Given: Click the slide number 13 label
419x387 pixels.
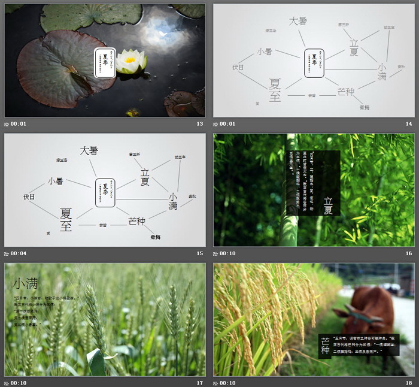Looking at the screenshot, I should click(x=200, y=124).
